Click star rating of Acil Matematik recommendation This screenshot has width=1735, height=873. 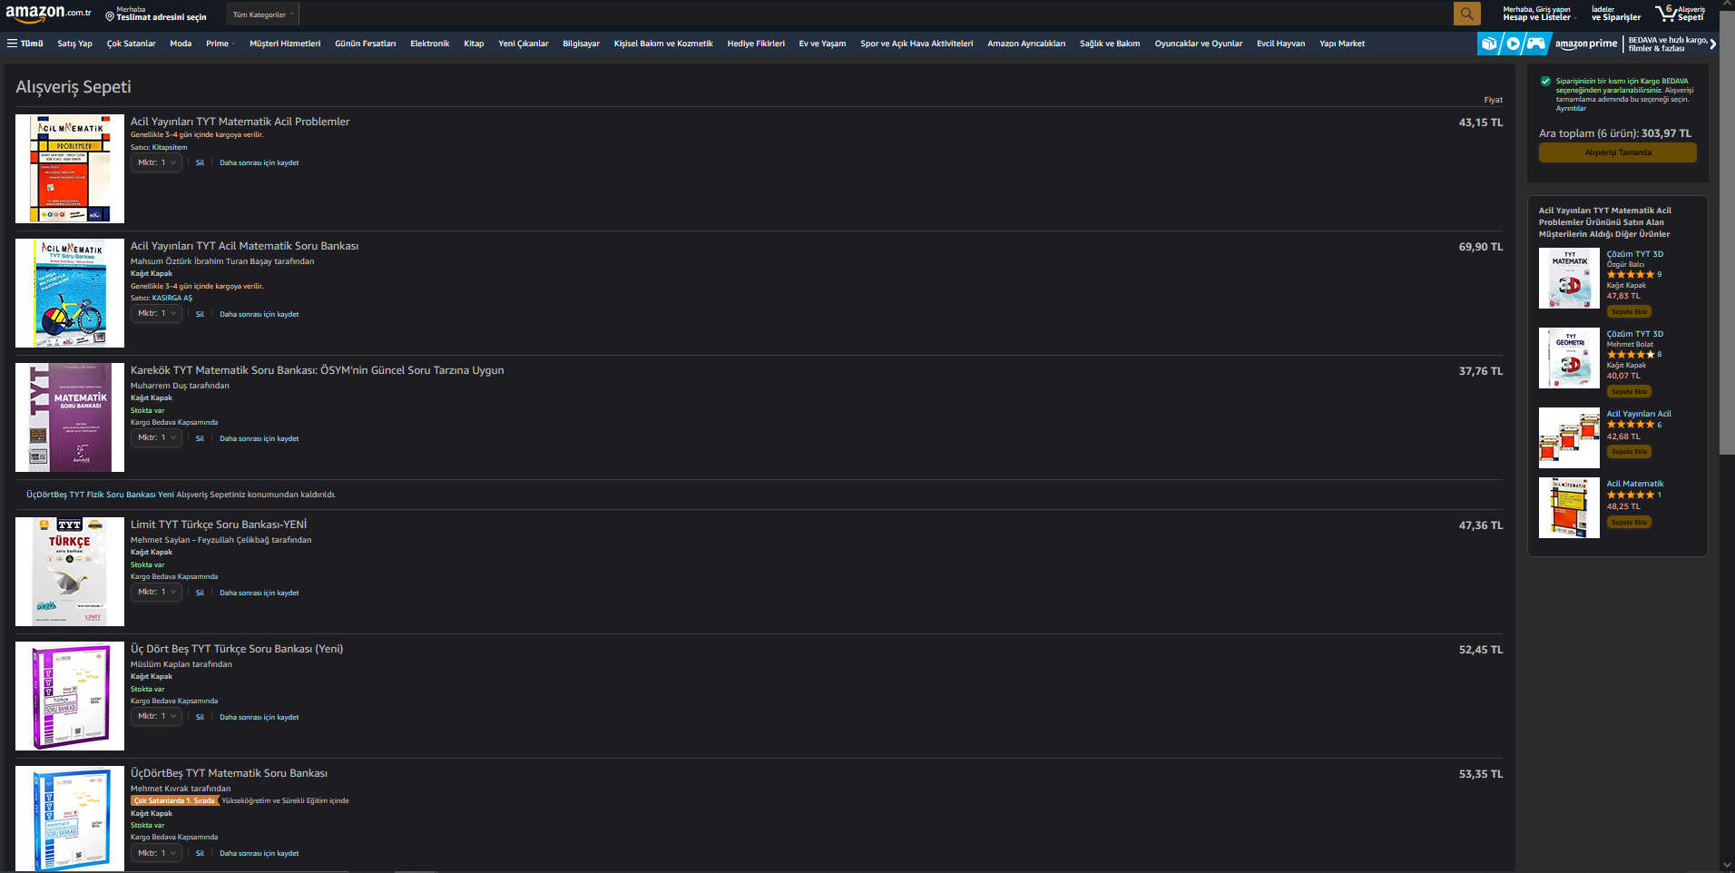pyautogui.click(x=1631, y=495)
